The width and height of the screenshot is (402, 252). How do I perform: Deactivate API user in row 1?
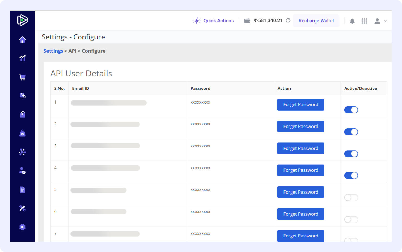(351, 110)
